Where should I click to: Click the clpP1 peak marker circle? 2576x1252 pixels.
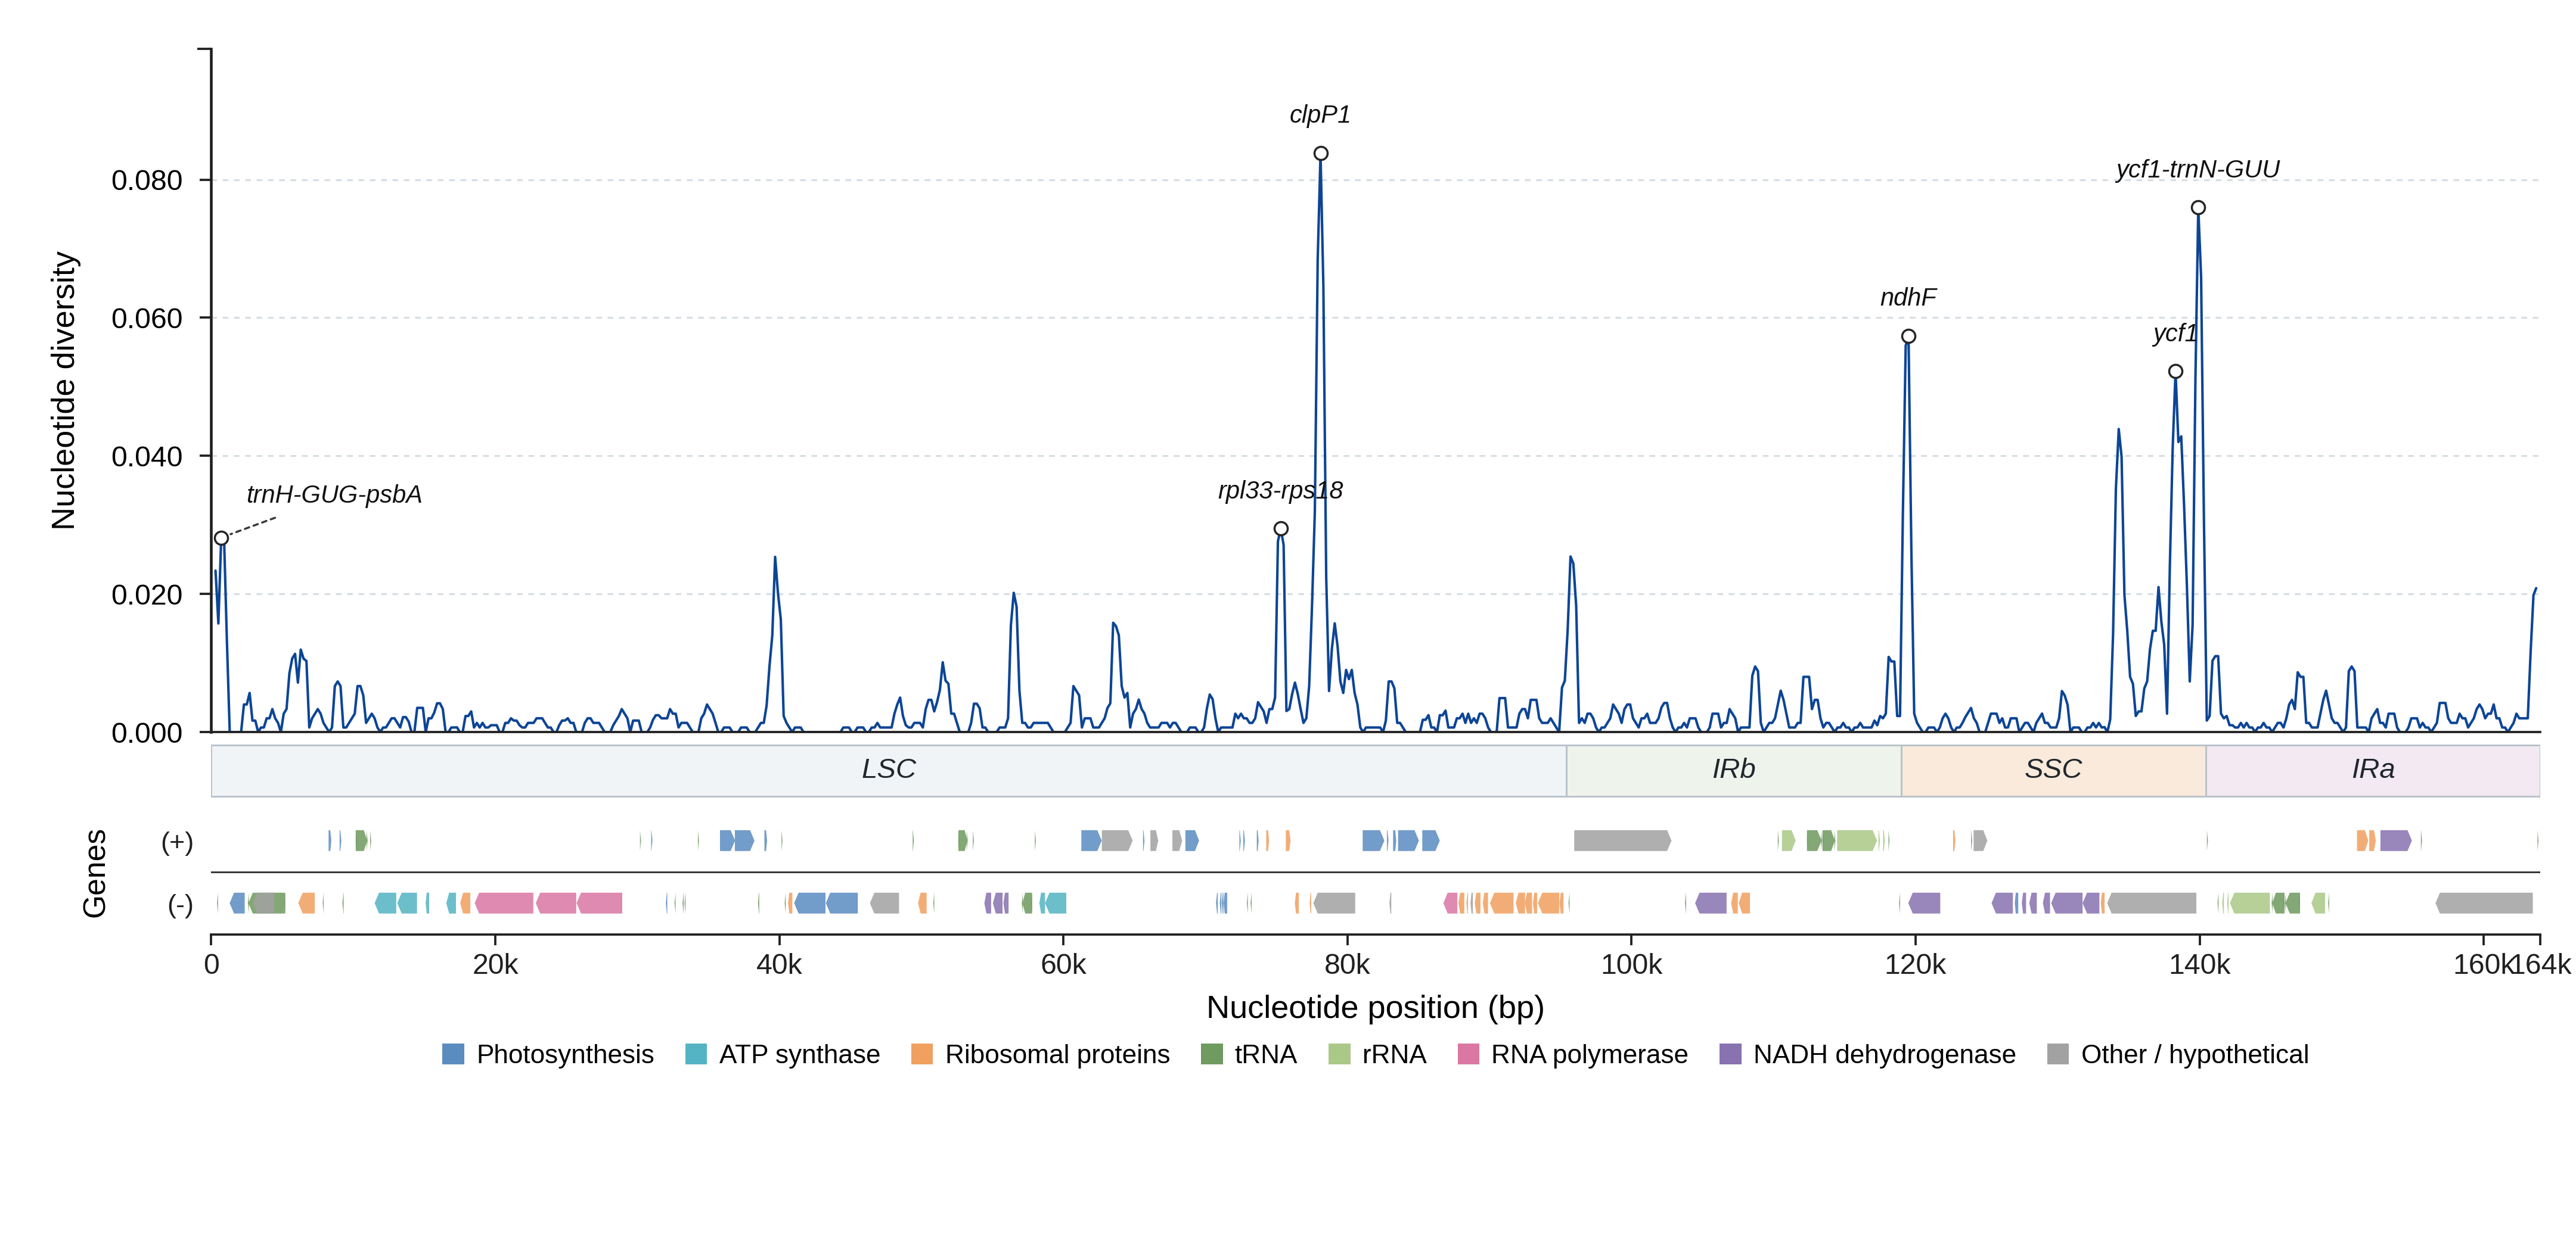pyautogui.click(x=1321, y=153)
